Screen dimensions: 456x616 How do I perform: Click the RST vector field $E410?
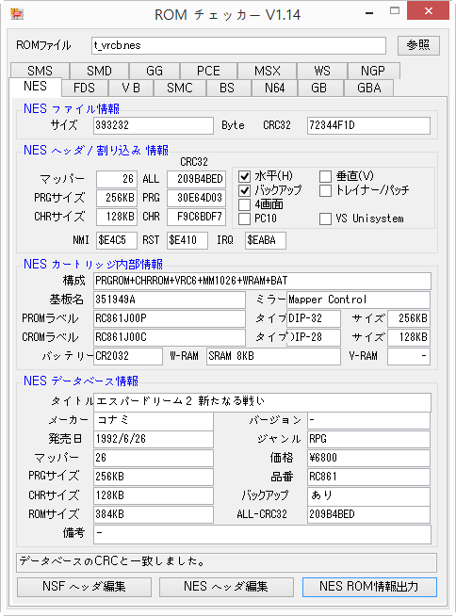pos(187,240)
